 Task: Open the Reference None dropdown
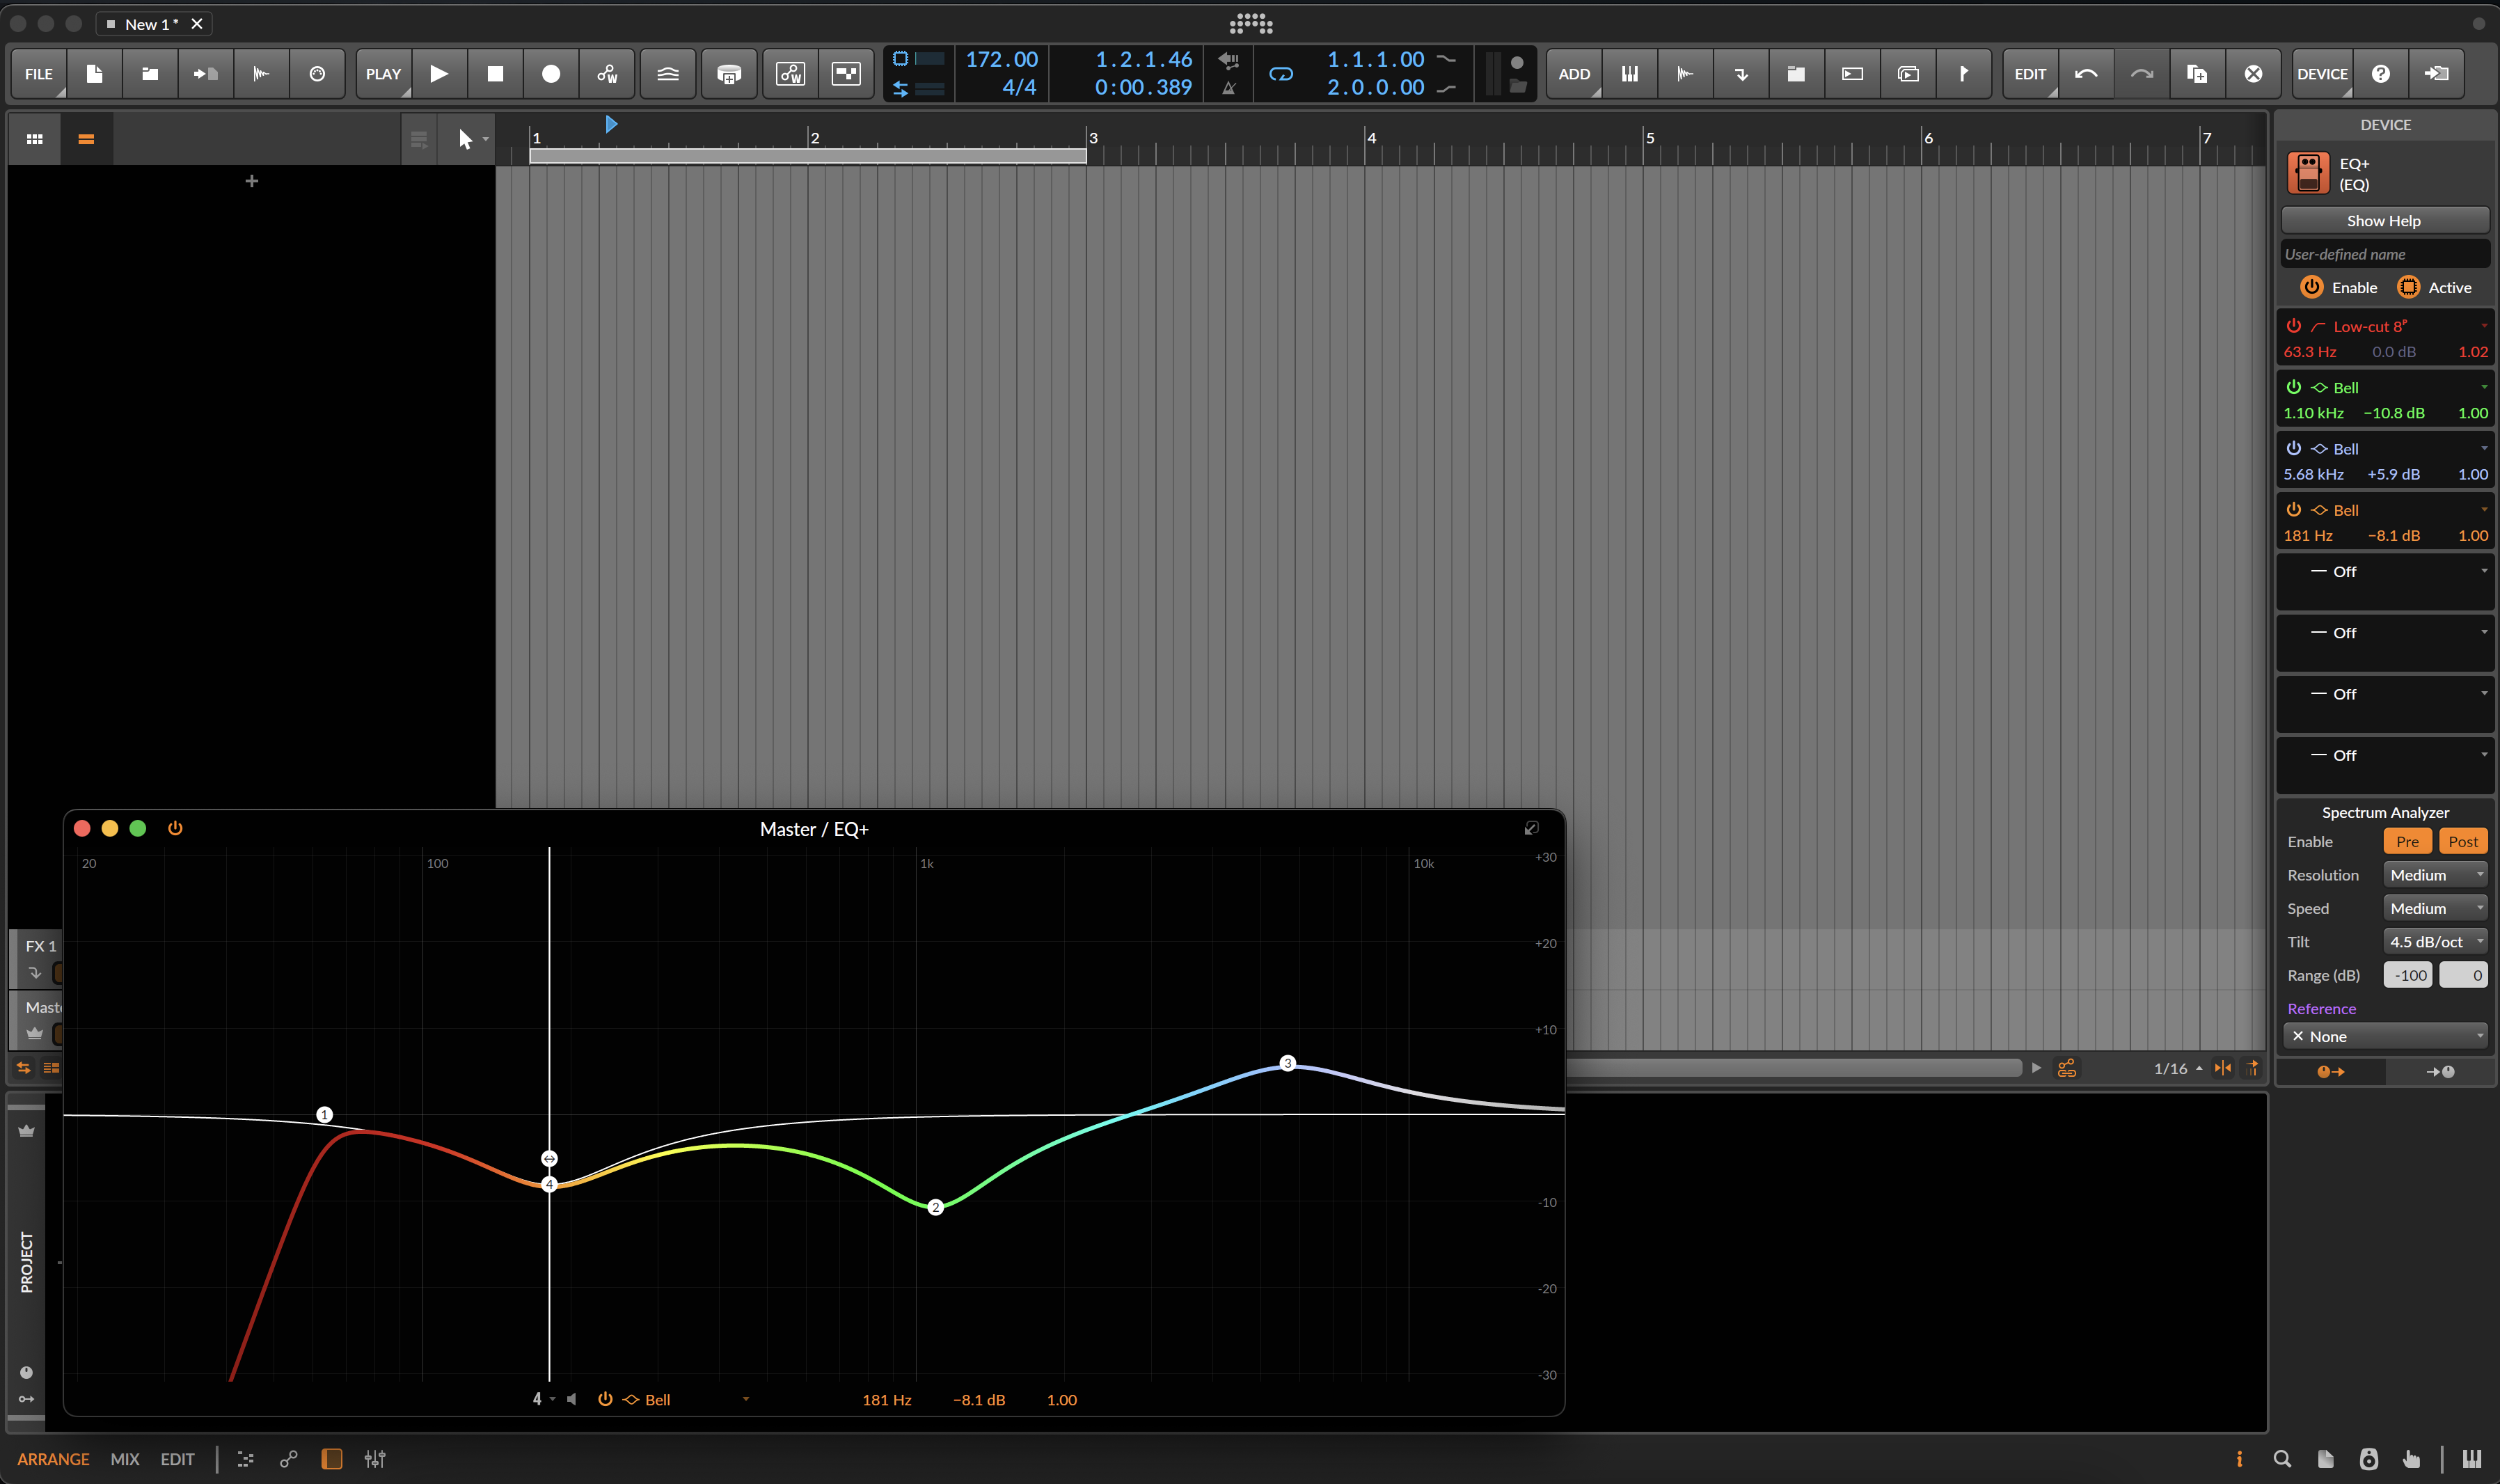coord(2385,1037)
